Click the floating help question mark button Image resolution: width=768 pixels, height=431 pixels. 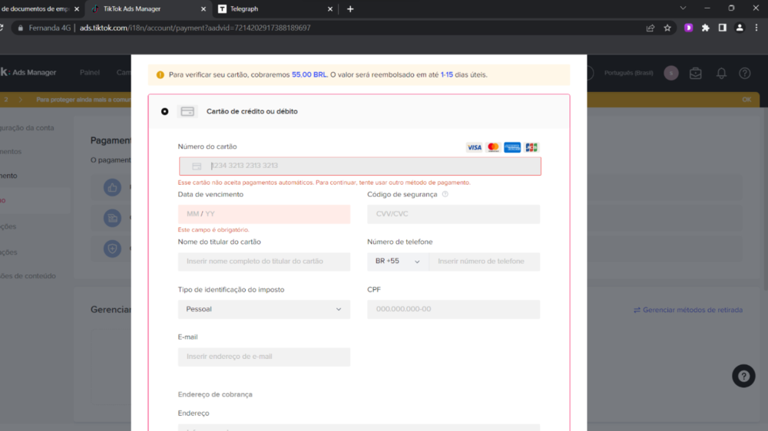click(x=743, y=377)
